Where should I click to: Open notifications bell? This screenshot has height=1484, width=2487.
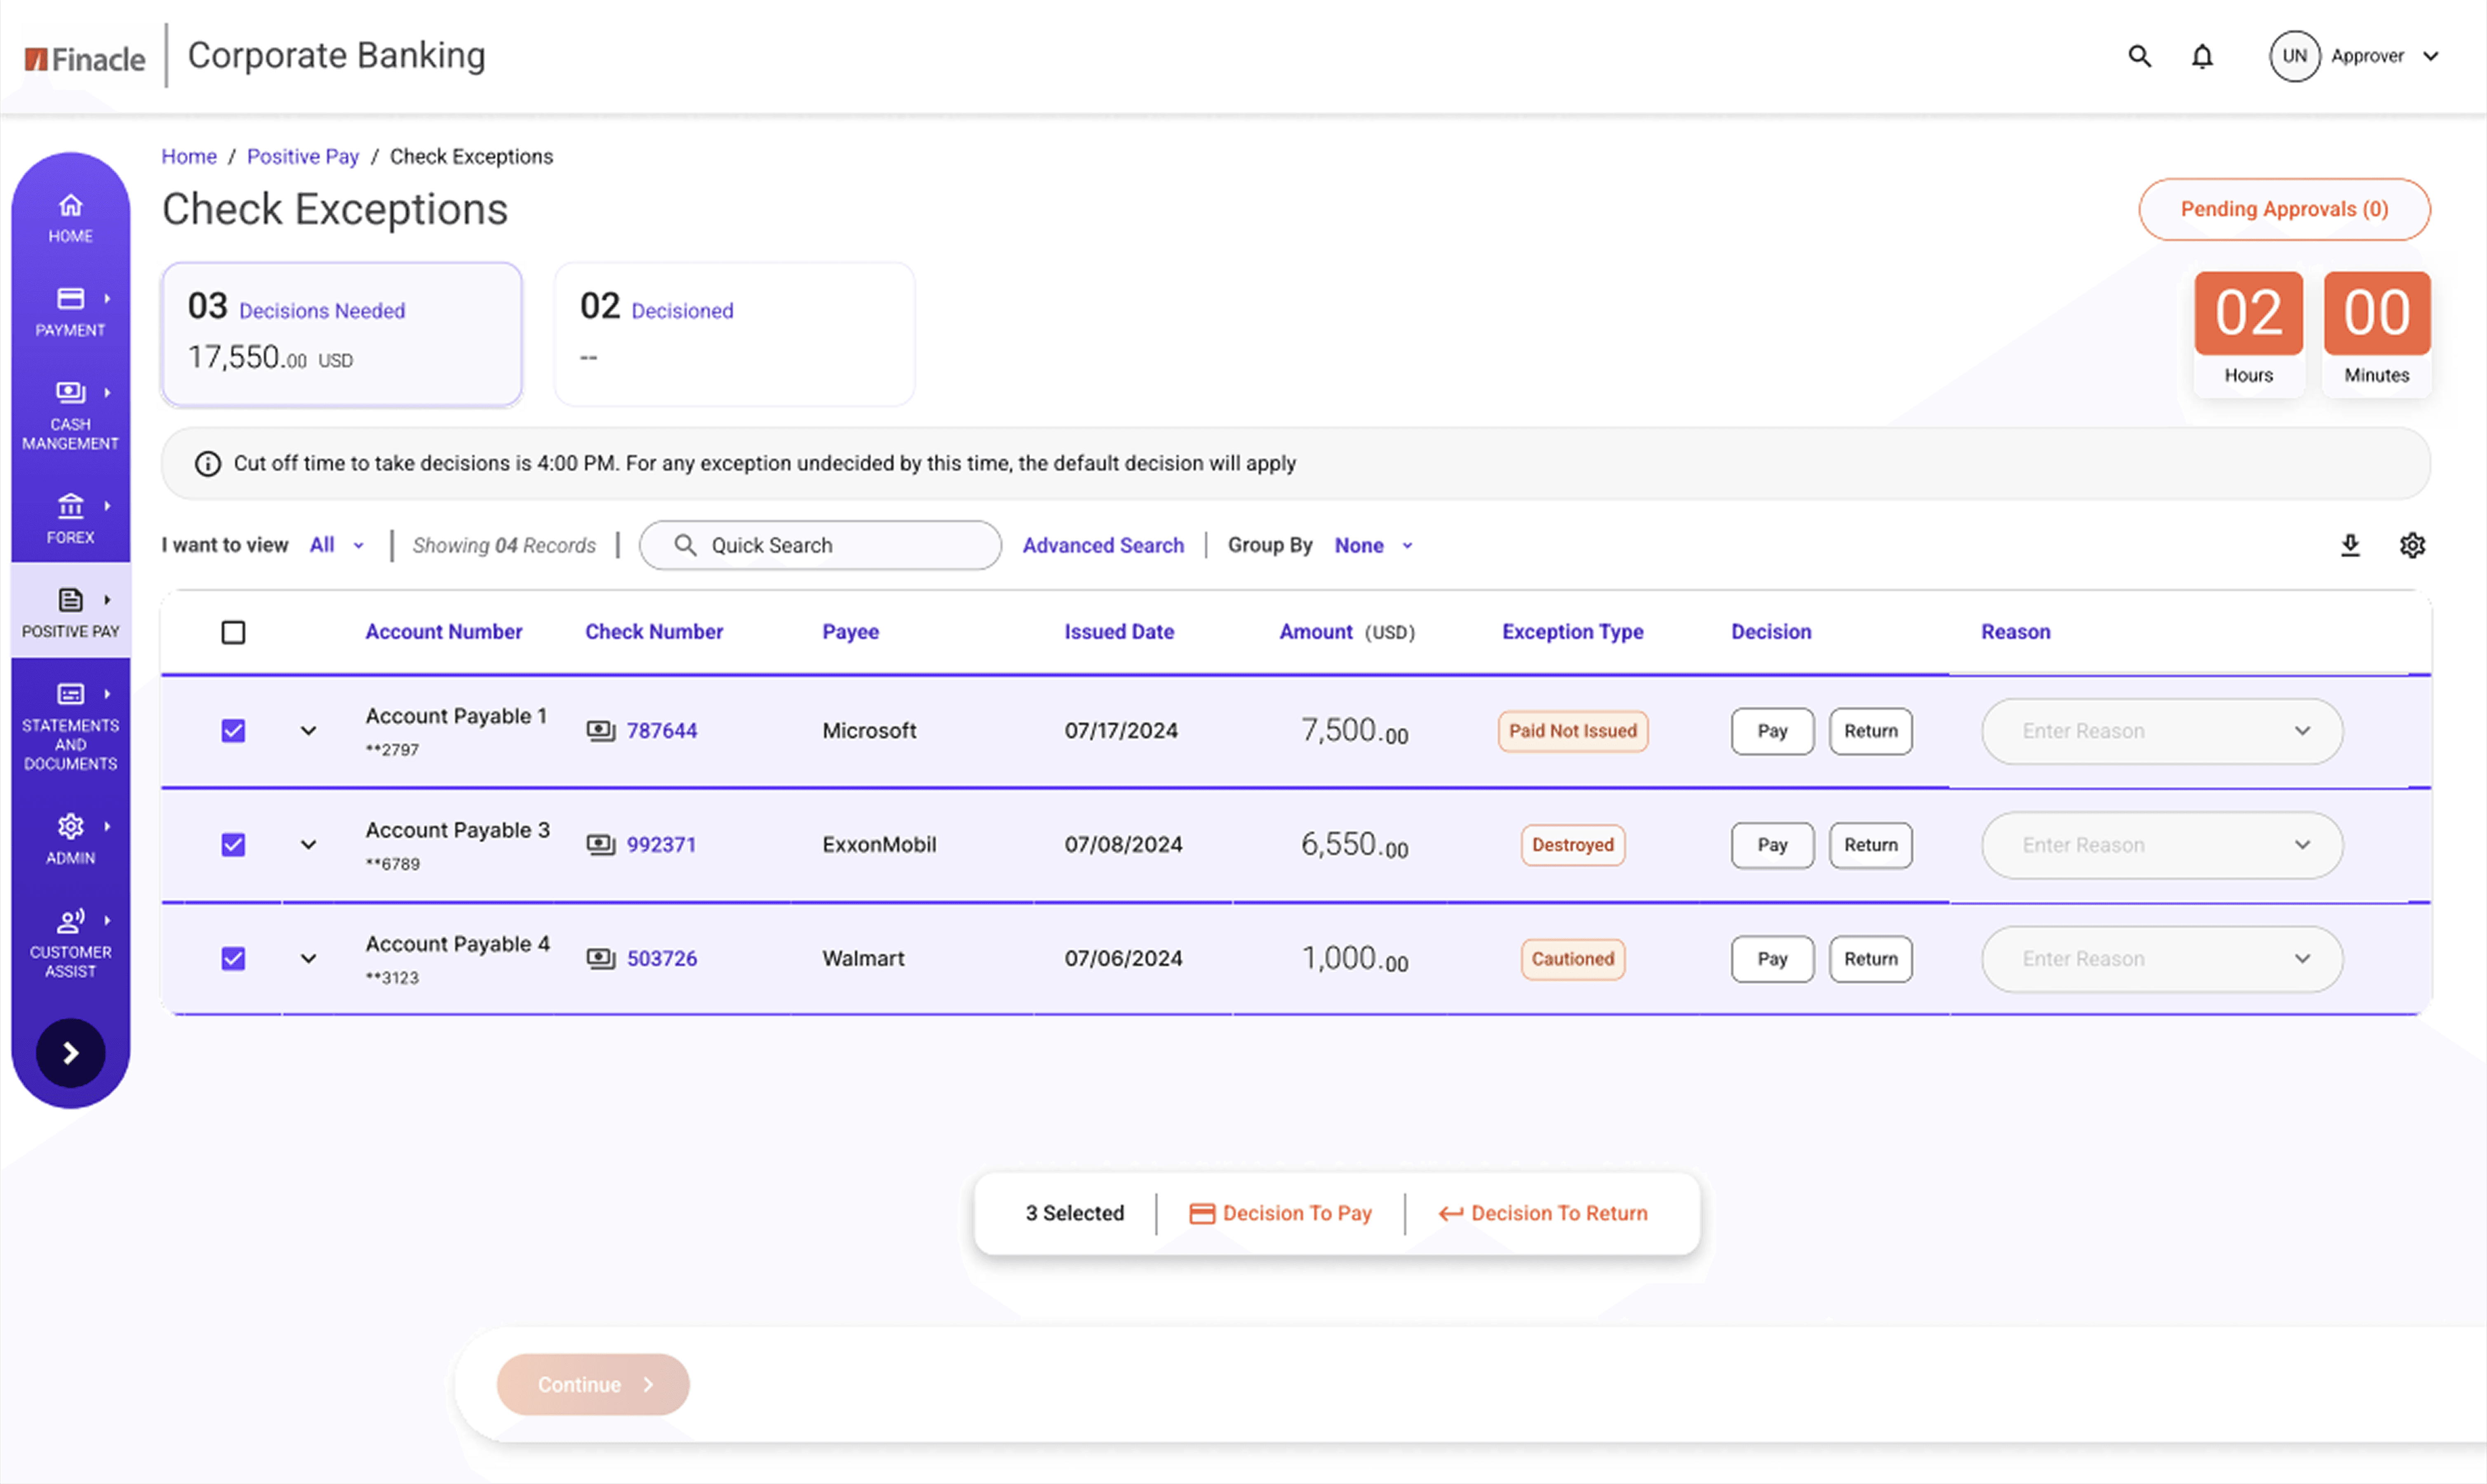coord(2202,56)
